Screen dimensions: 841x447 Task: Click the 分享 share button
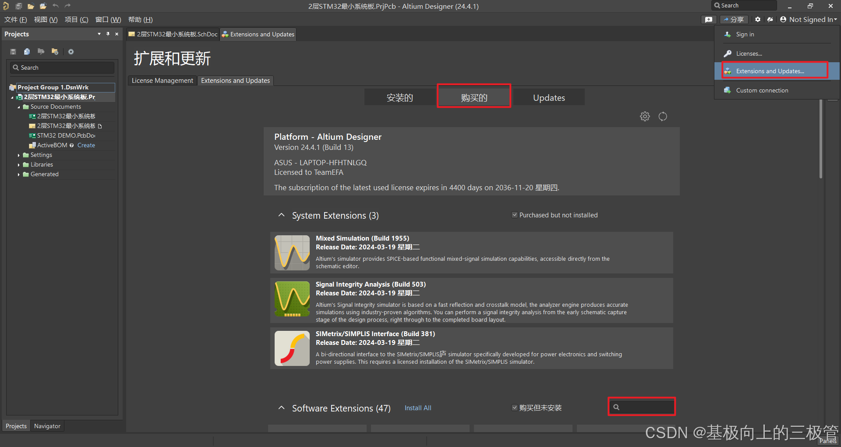734,20
